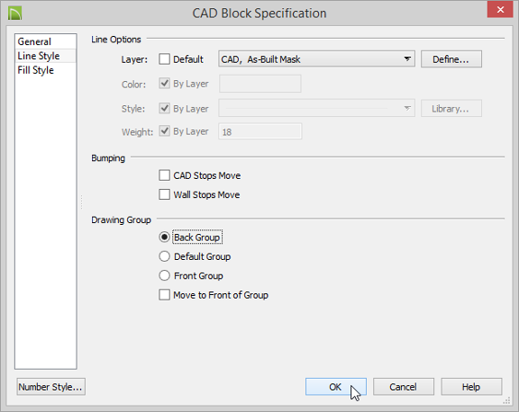This screenshot has height=412, width=519.
Task: Click the Weight input field showing 18
Action: [260, 131]
